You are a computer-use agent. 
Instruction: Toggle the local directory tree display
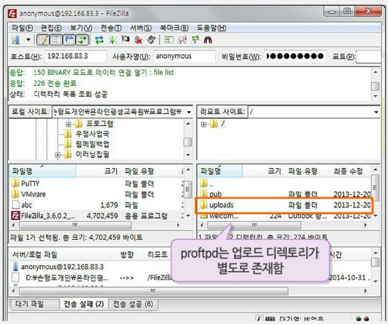[56, 40]
